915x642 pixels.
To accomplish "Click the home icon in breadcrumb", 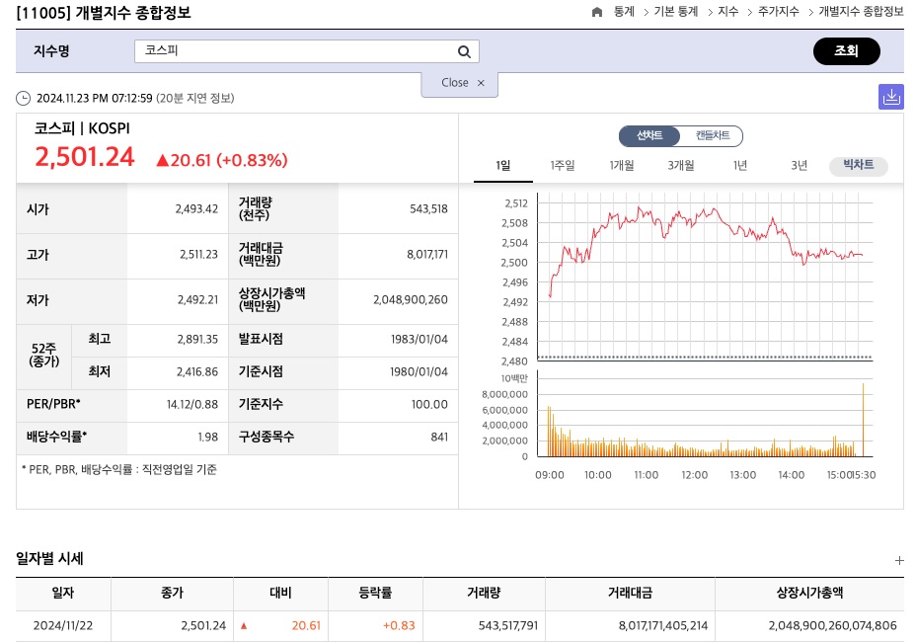I will coord(596,12).
